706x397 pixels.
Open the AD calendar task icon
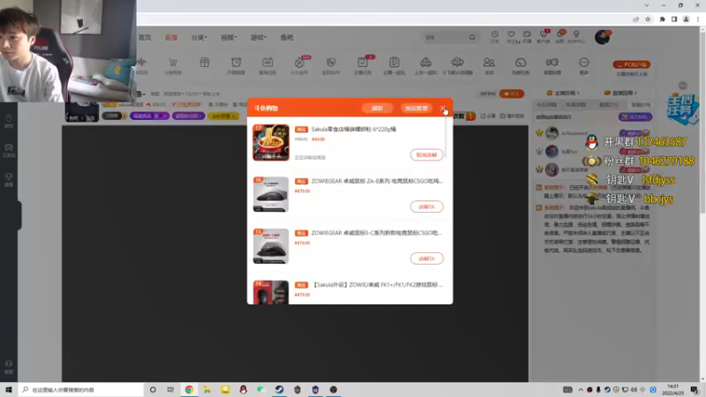(x=267, y=63)
